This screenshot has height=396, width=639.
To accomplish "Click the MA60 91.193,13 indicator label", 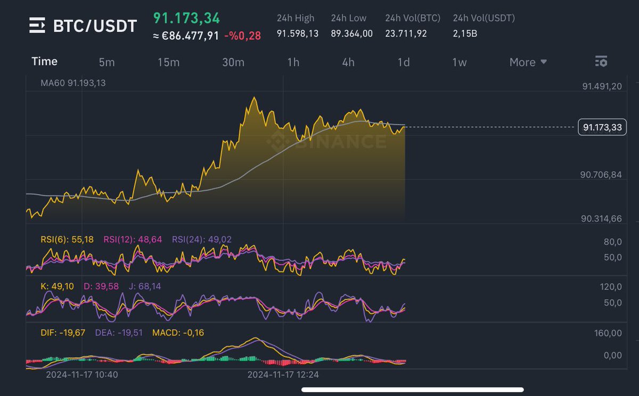I will click(73, 83).
